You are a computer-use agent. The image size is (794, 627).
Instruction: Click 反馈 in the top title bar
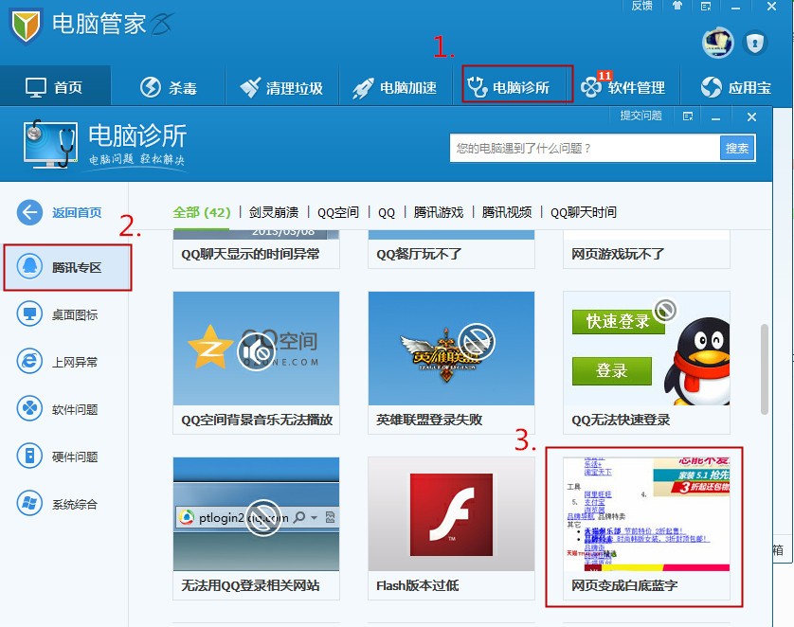coord(641,6)
